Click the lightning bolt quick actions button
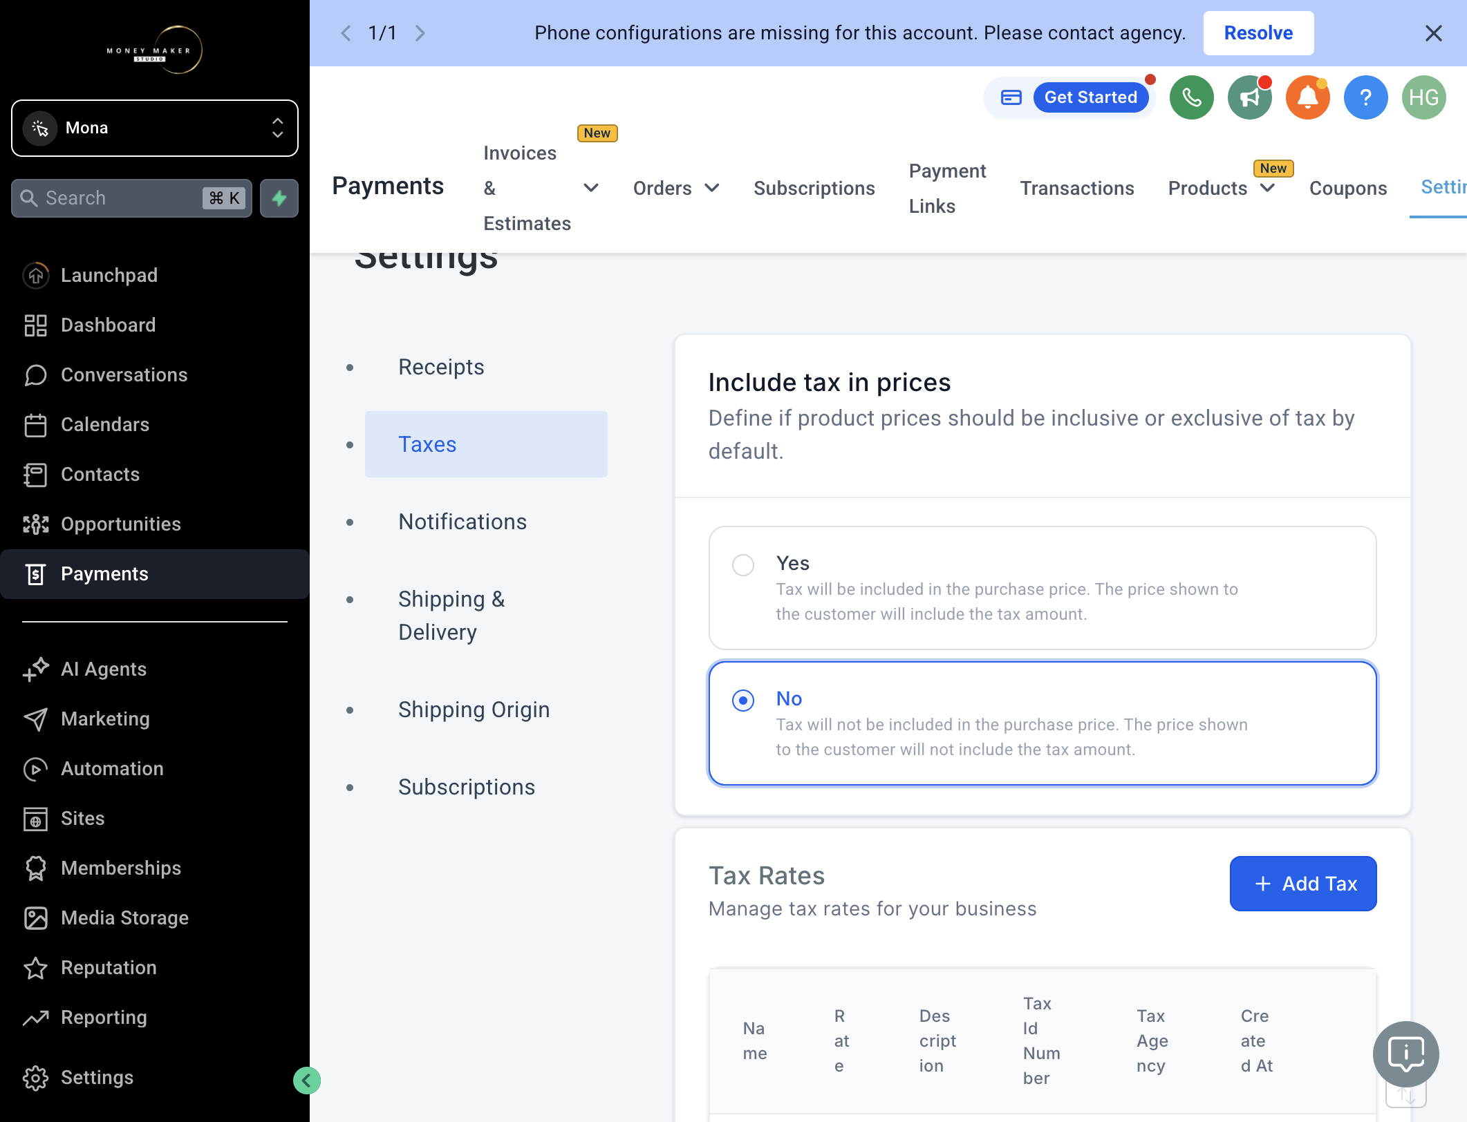Viewport: 1467px width, 1122px height. point(279,198)
